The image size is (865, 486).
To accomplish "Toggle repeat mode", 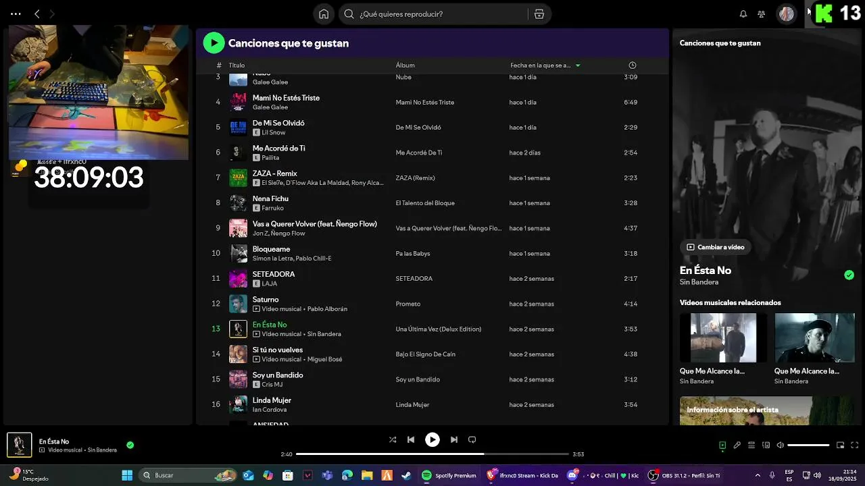I will click(472, 439).
